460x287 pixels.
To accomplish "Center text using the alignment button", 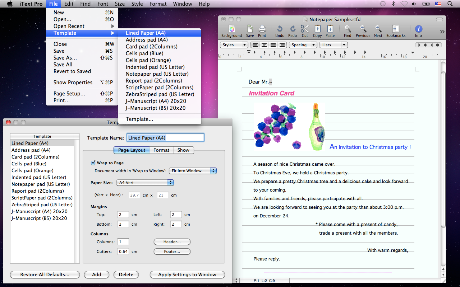I will pyautogui.click(x=264, y=45).
